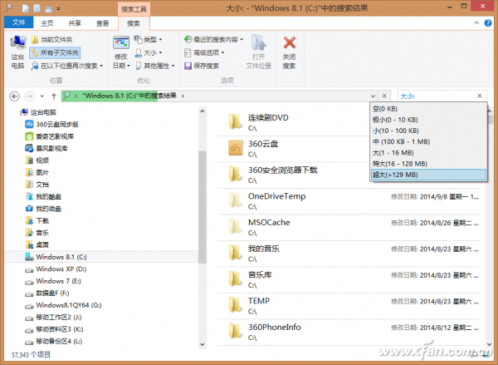This screenshot has width=498, height=365.
Task: Open the 其他属性 dropdown
Action: pos(155,66)
